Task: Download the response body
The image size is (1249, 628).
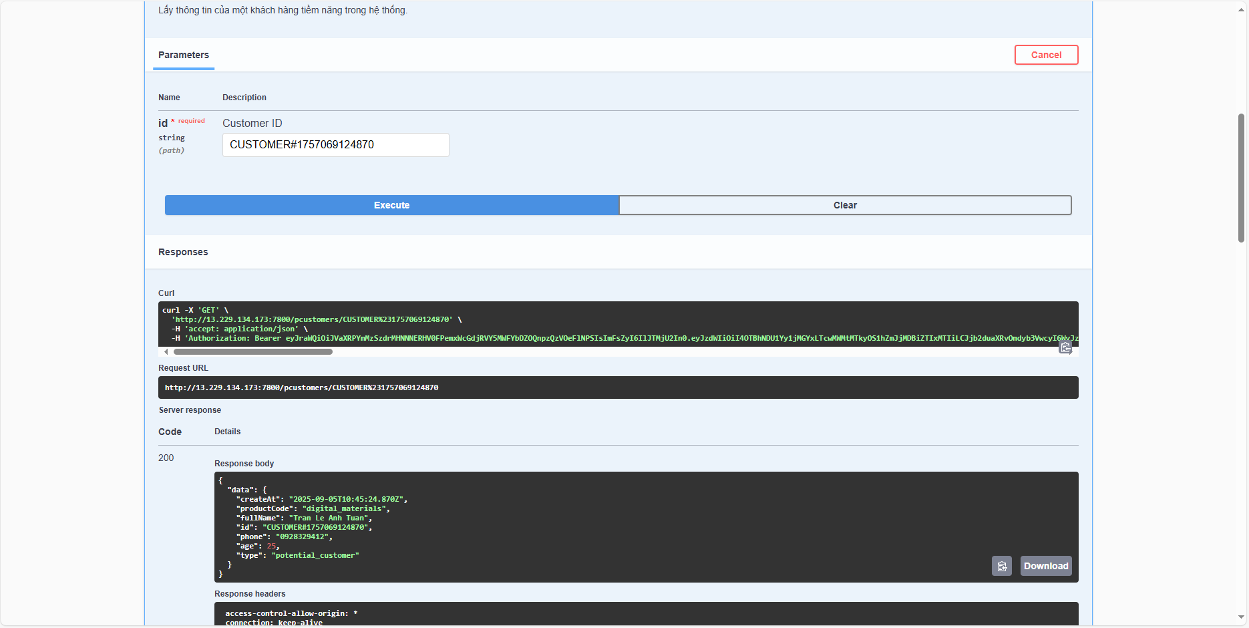Action: click(x=1045, y=566)
